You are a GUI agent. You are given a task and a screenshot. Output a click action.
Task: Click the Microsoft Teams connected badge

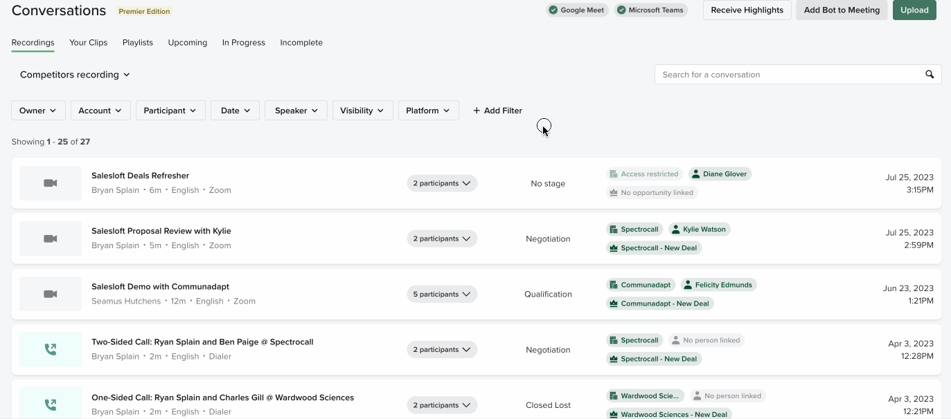(x=650, y=10)
